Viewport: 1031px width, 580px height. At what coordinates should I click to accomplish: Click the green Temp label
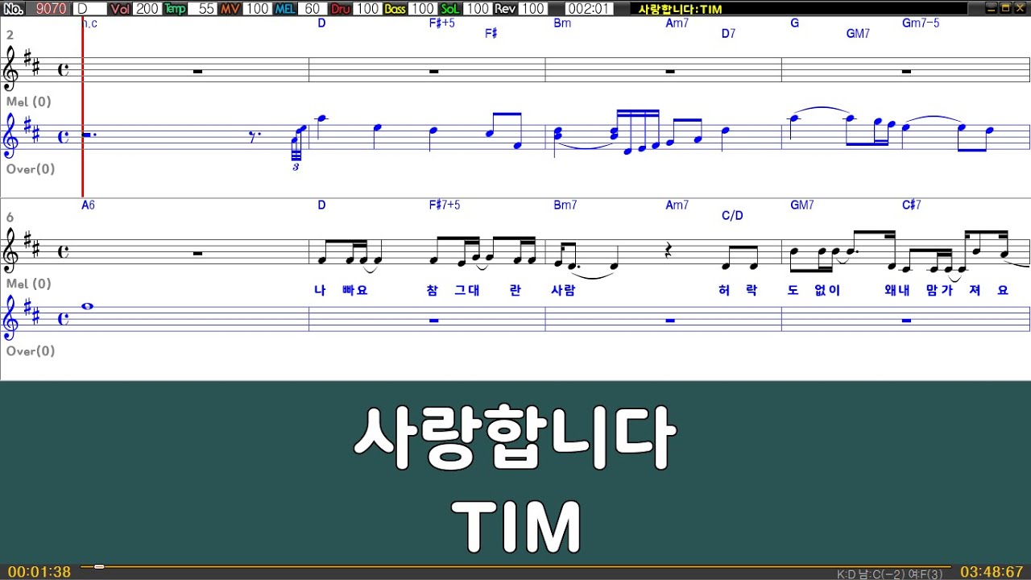point(175,9)
